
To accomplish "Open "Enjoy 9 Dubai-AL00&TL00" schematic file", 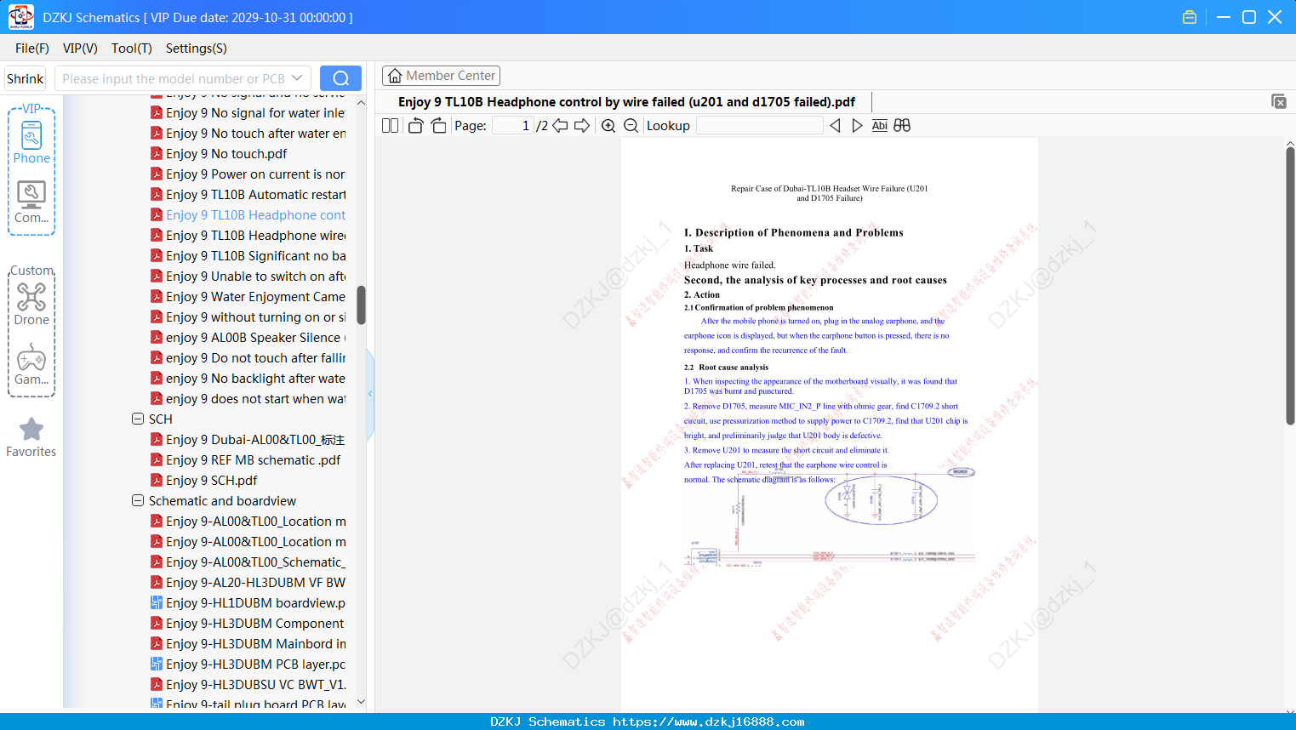I will pos(255,440).
